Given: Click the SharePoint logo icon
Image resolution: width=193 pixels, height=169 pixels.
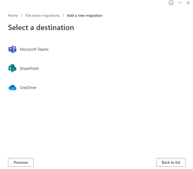Looking at the screenshot, I should 12,68.
